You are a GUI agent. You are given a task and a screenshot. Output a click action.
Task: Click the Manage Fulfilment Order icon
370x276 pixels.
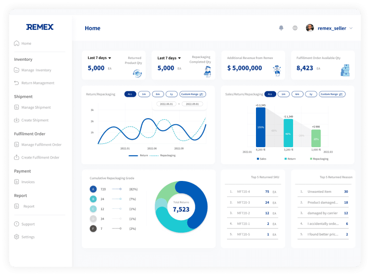tap(16, 144)
